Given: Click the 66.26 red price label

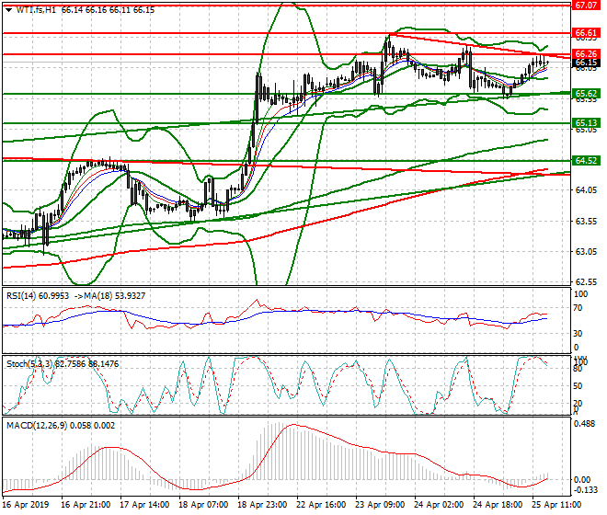Looking at the screenshot, I should 586,54.
